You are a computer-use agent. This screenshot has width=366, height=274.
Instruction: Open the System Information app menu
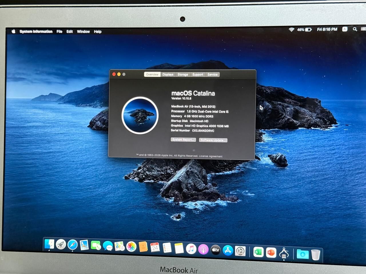point(36,31)
